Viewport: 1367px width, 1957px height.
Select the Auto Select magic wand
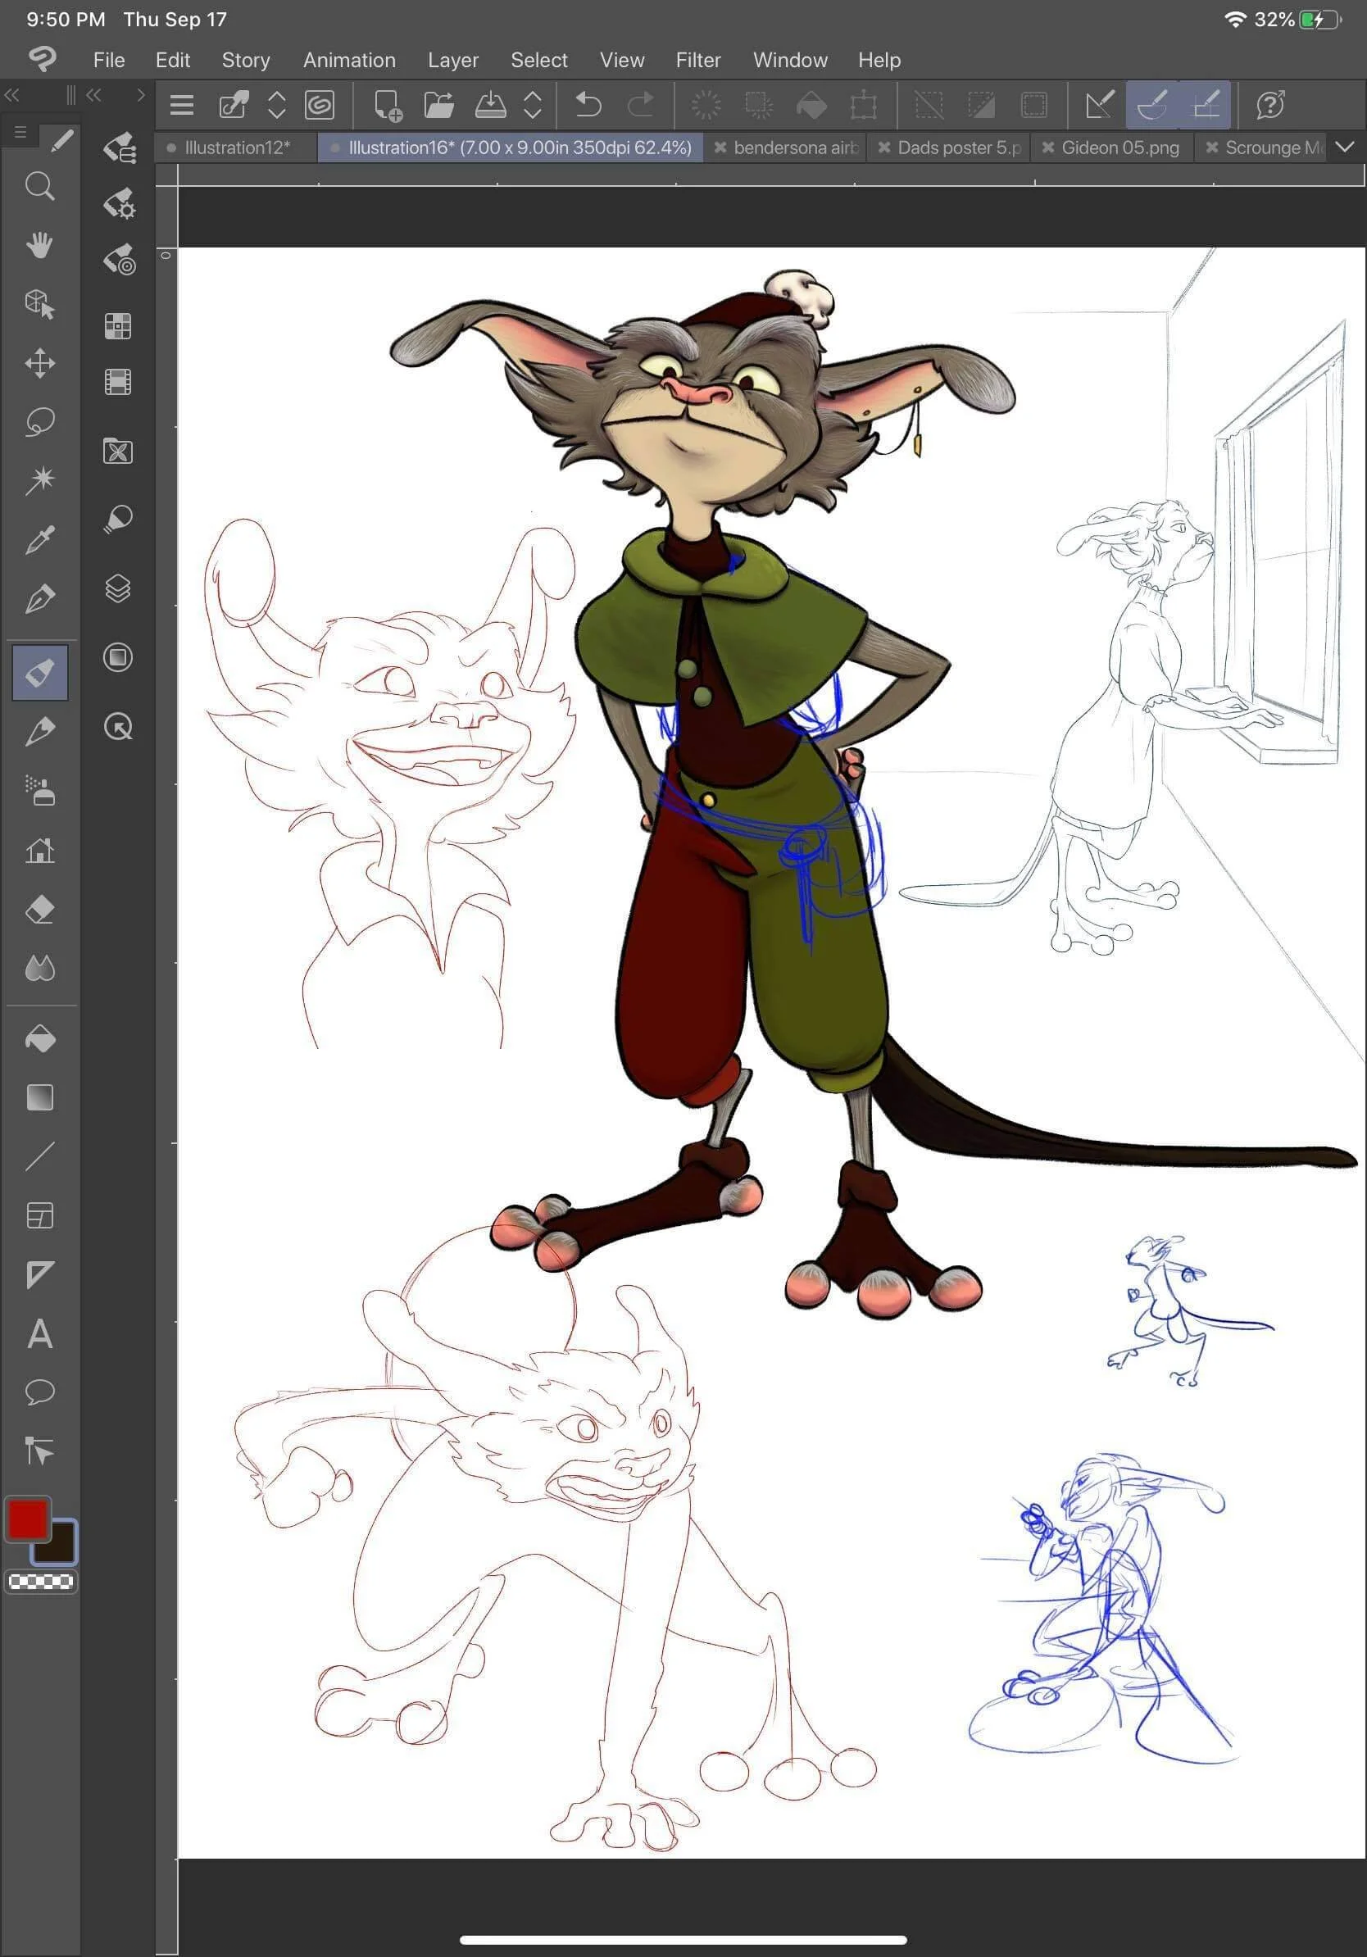39,481
